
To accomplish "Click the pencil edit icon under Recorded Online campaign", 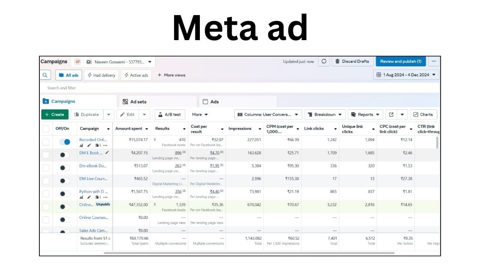I will tap(89, 145).
